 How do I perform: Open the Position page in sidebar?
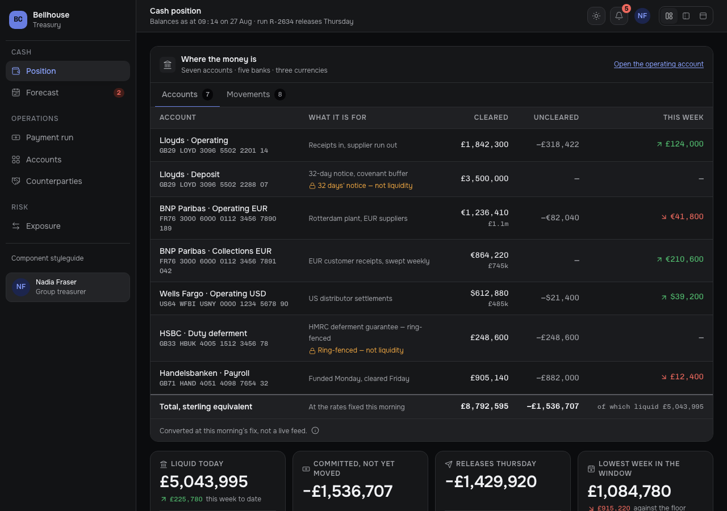coord(68,71)
